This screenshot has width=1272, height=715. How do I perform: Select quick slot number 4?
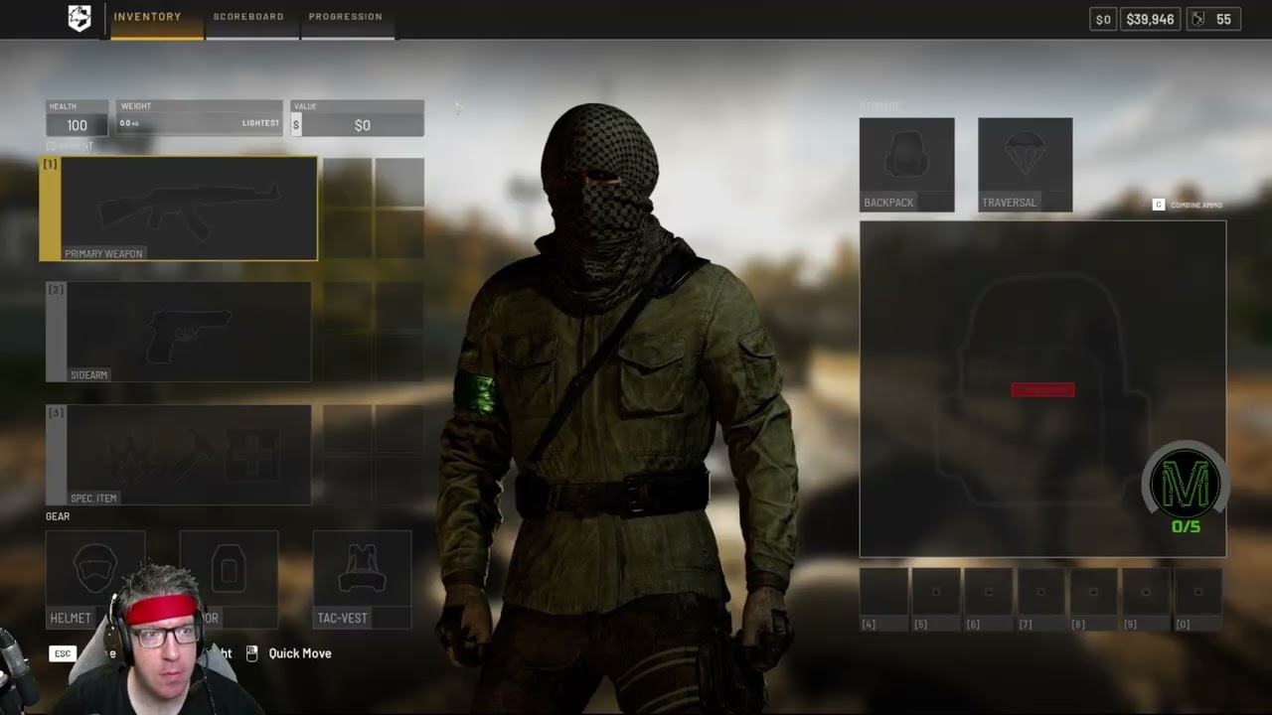coord(883,599)
